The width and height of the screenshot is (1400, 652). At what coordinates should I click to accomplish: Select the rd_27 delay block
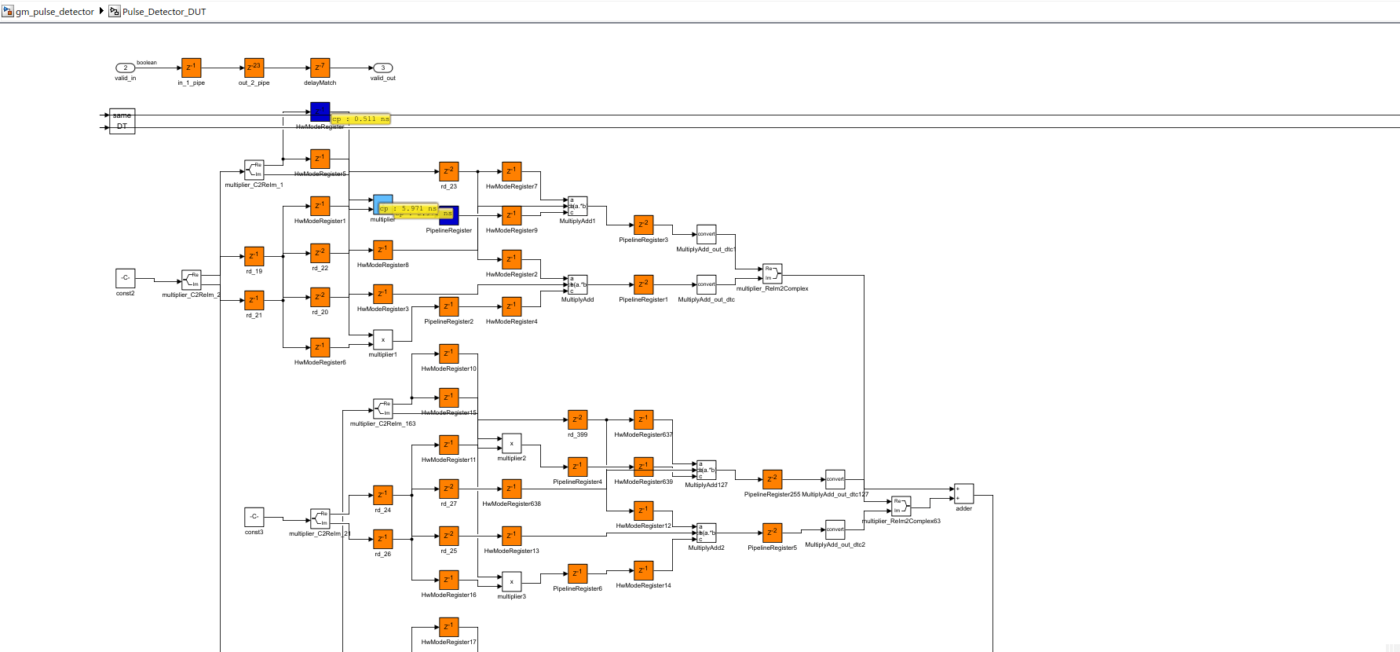tap(449, 489)
